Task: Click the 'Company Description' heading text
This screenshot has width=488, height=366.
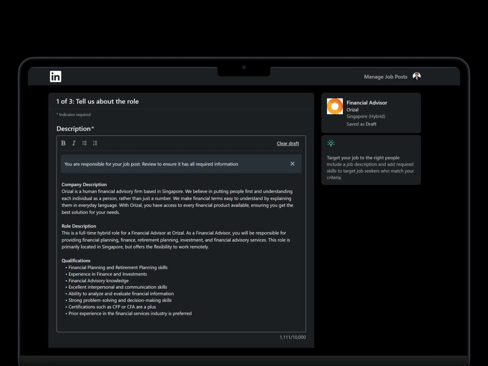Action: 84,185
